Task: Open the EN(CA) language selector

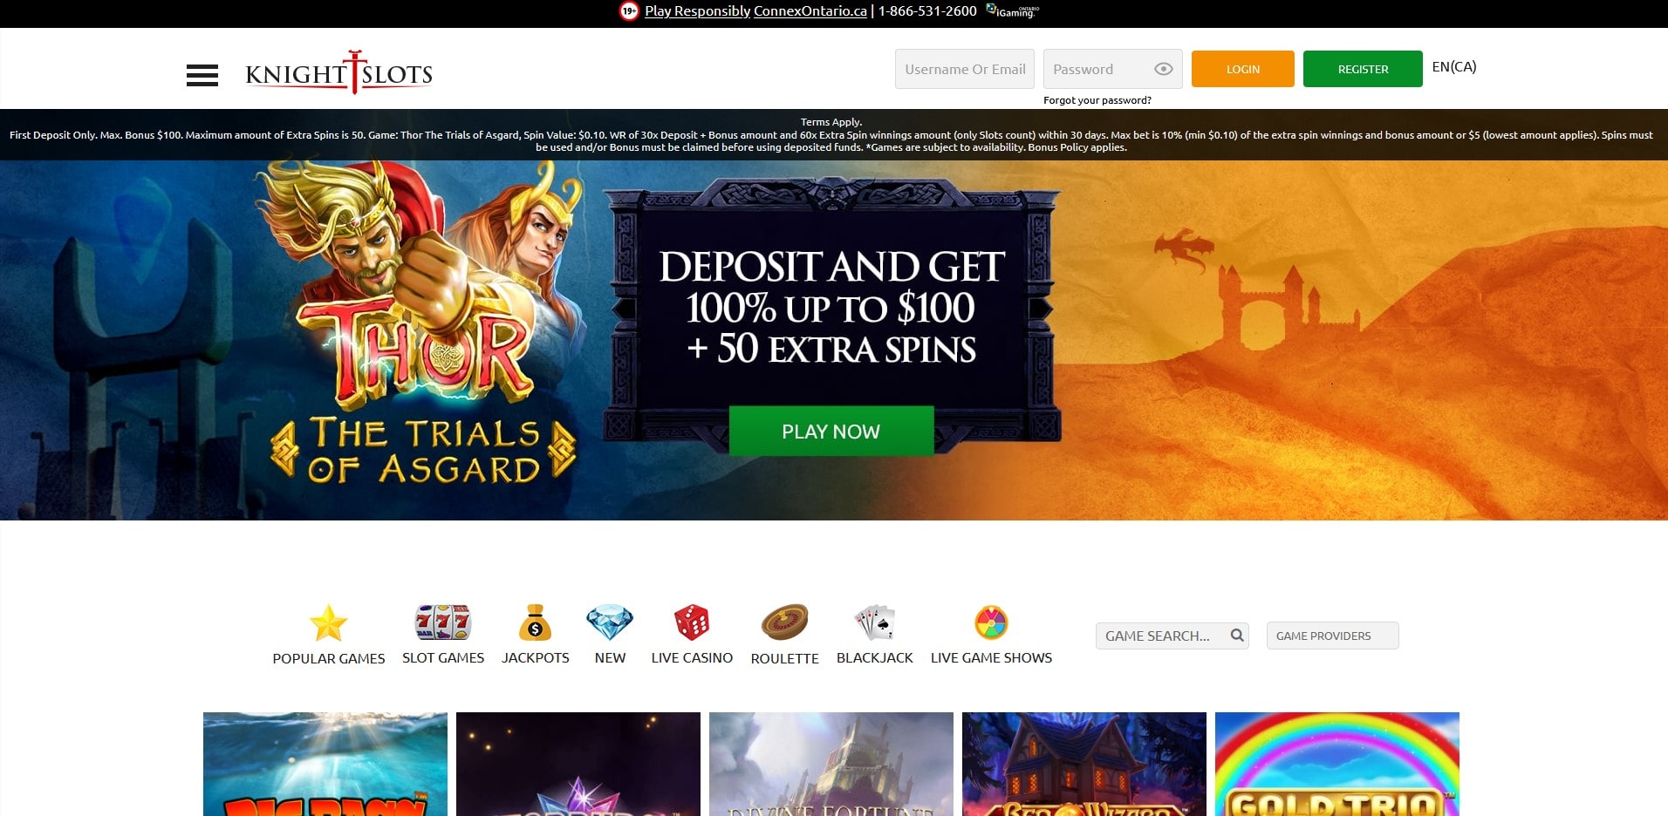Action: click(x=1453, y=66)
